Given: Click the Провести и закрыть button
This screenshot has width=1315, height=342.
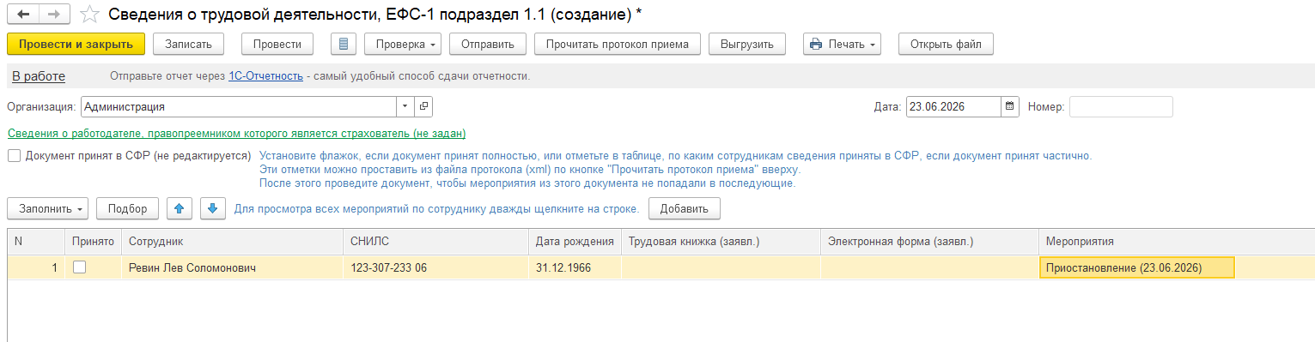Looking at the screenshot, I should click(x=76, y=44).
